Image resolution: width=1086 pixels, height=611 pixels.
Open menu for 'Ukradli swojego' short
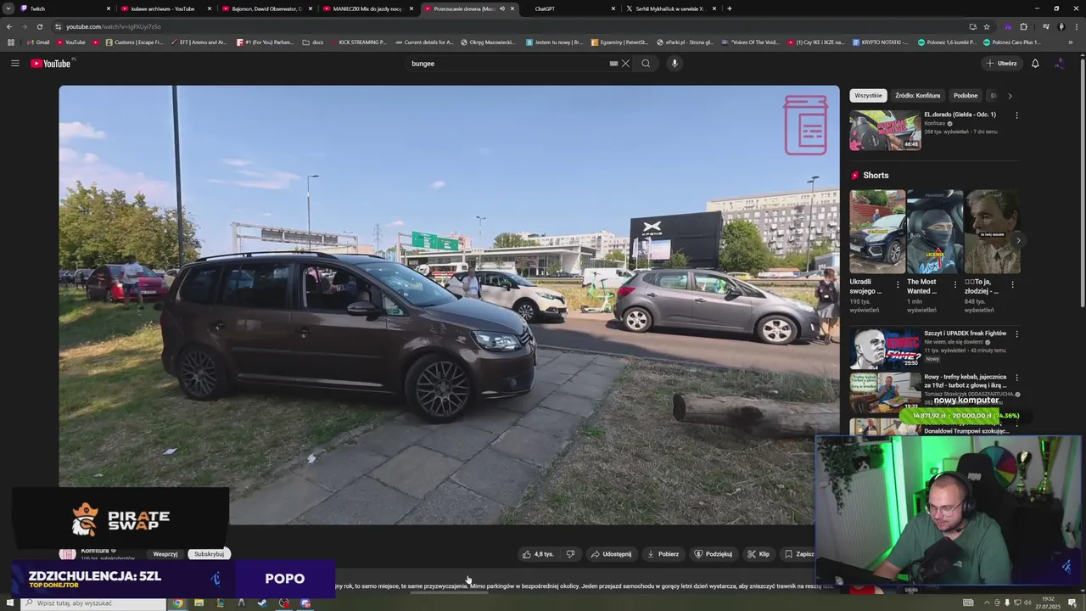pyautogui.click(x=899, y=284)
